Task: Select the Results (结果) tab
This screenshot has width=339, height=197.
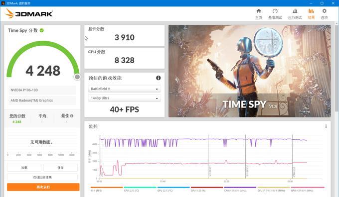Action: [x=311, y=14]
